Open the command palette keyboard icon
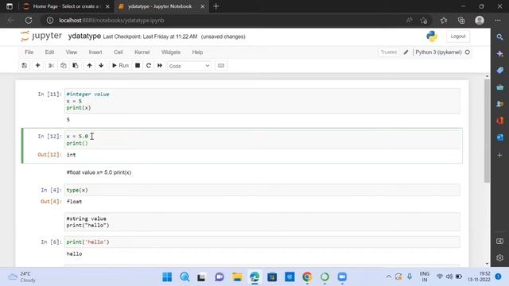Viewport: 509px width, 286px height. point(221,65)
